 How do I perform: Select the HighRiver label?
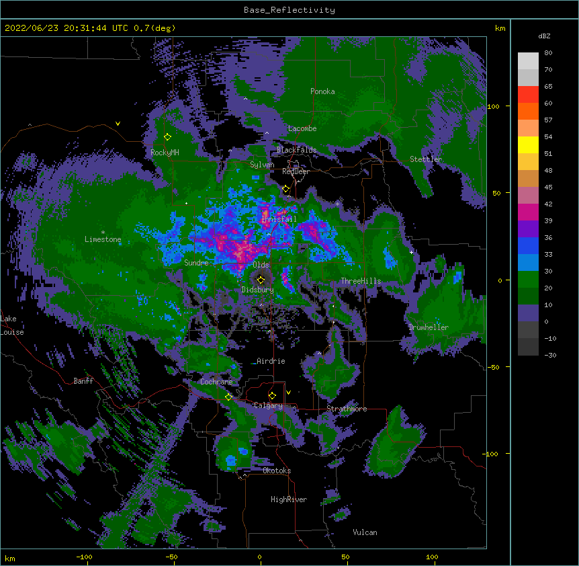coord(289,499)
